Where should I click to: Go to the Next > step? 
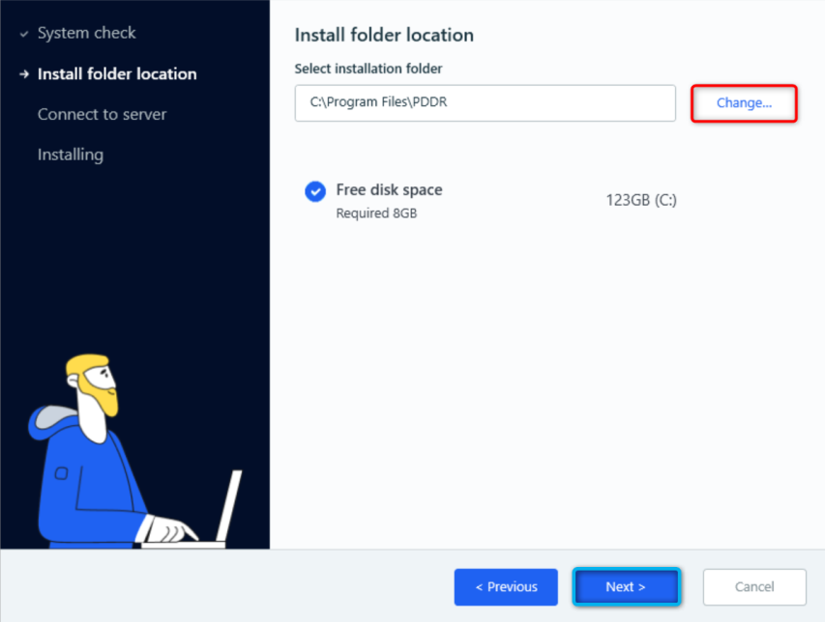[x=626, y=587]
